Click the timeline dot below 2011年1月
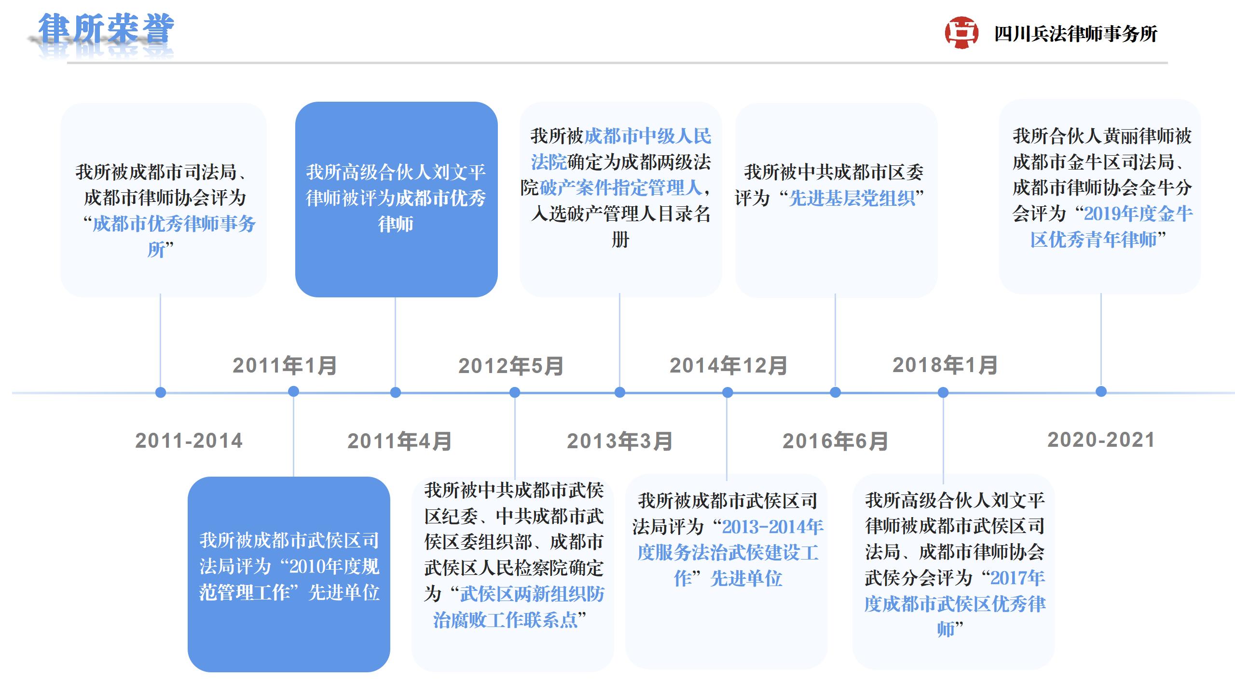The height and width of the screenshot is (694, 1235). pos(293,392)
